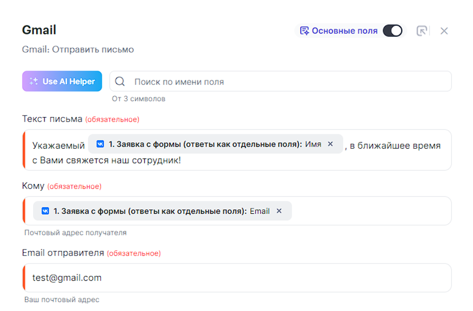Click empty area of the Кому field
The height and width of the screenshot is (311, 473).
tap(370, 211)
